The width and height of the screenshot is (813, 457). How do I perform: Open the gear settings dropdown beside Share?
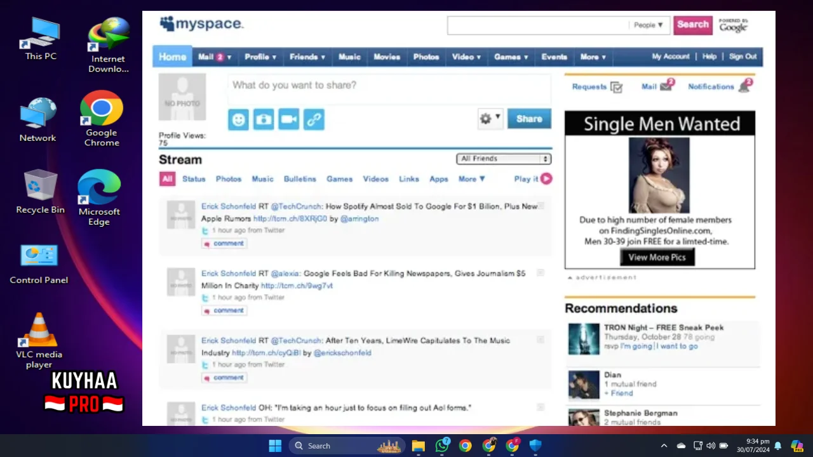(x=490, y=119)
